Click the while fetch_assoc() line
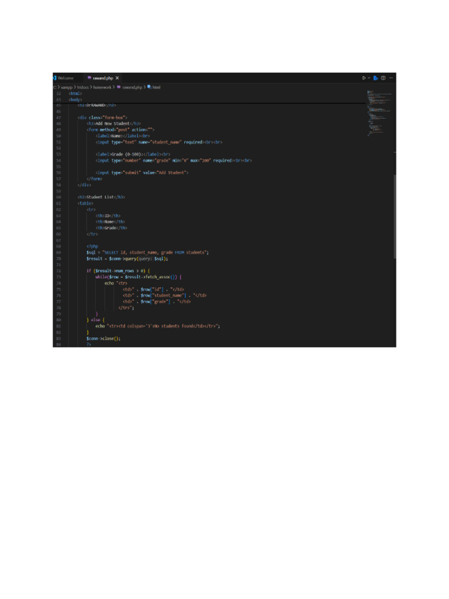 tap(139, 277)
